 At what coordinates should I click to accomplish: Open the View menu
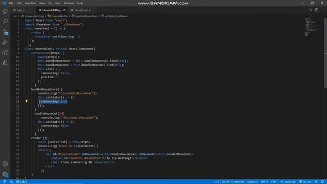click(x=42, y=3)
